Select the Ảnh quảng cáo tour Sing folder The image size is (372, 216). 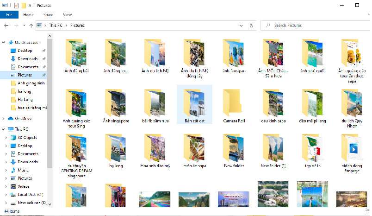[x=76, y=108]
